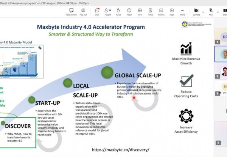Select the participant in suit tile
This screenshot has height=157, width=227.
[221, 71]
